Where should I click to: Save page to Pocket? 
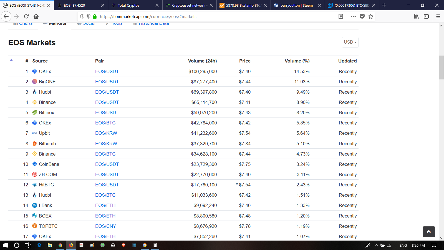[362, 16]
